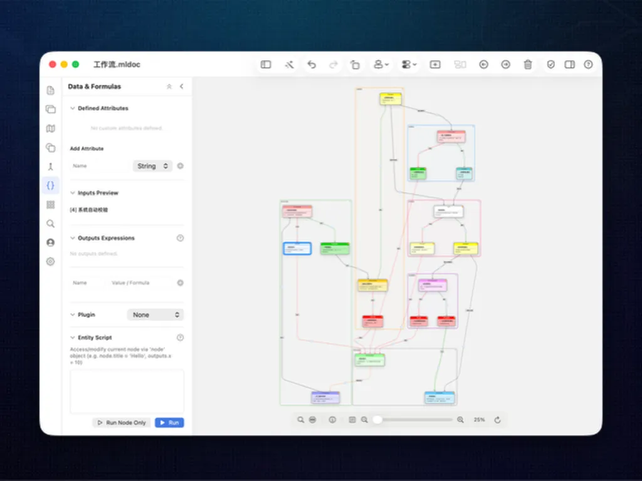
Task: Toggle the left sidebar from the toolbar
Action: pyautogui.click(x=266, y=65)
